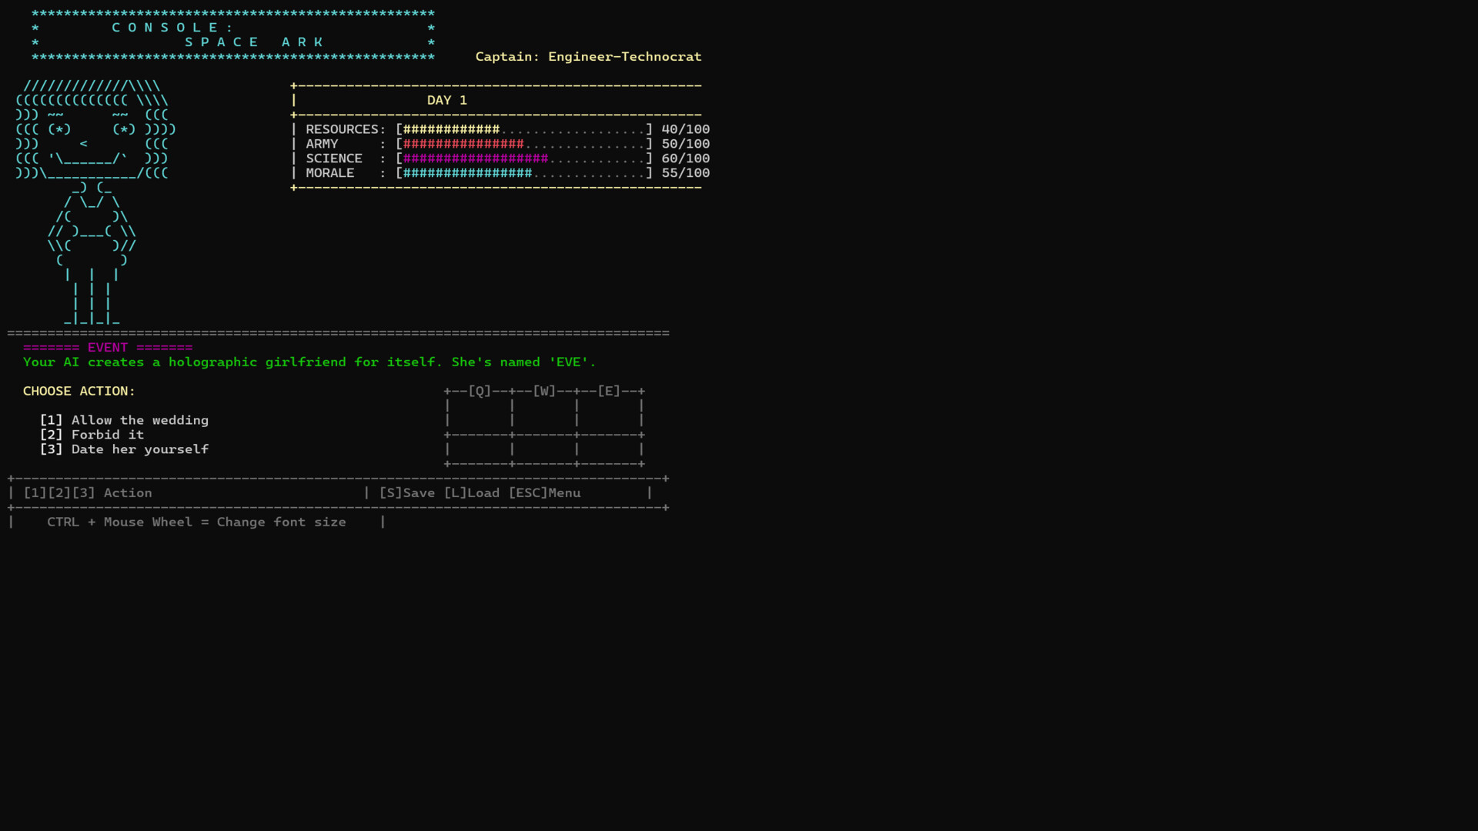Click the ARMY stat label
The image size is (1478, 831).
click(322, 144)
